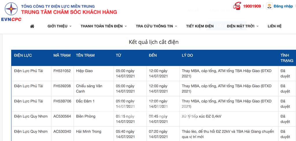This screenshot has height=141, width=296.
Task: Click the Hải Minh Trong station name
Action: pos(88,131)
